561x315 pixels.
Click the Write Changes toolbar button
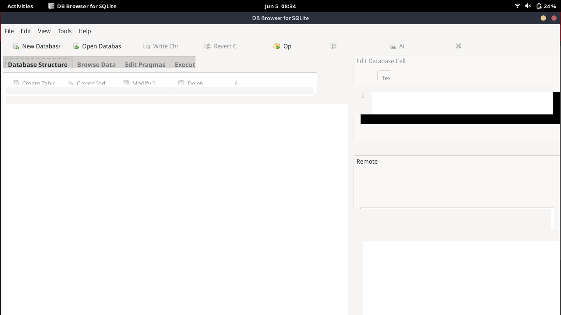pyautogui.click(x=161, y=46)
